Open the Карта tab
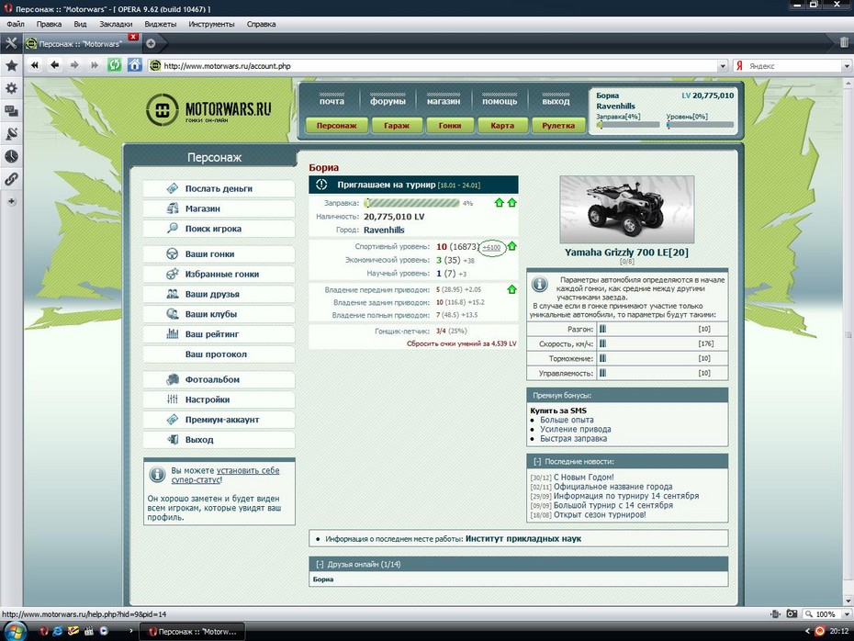The width and height of the screenshot is (854, 641). pos(502,125)
